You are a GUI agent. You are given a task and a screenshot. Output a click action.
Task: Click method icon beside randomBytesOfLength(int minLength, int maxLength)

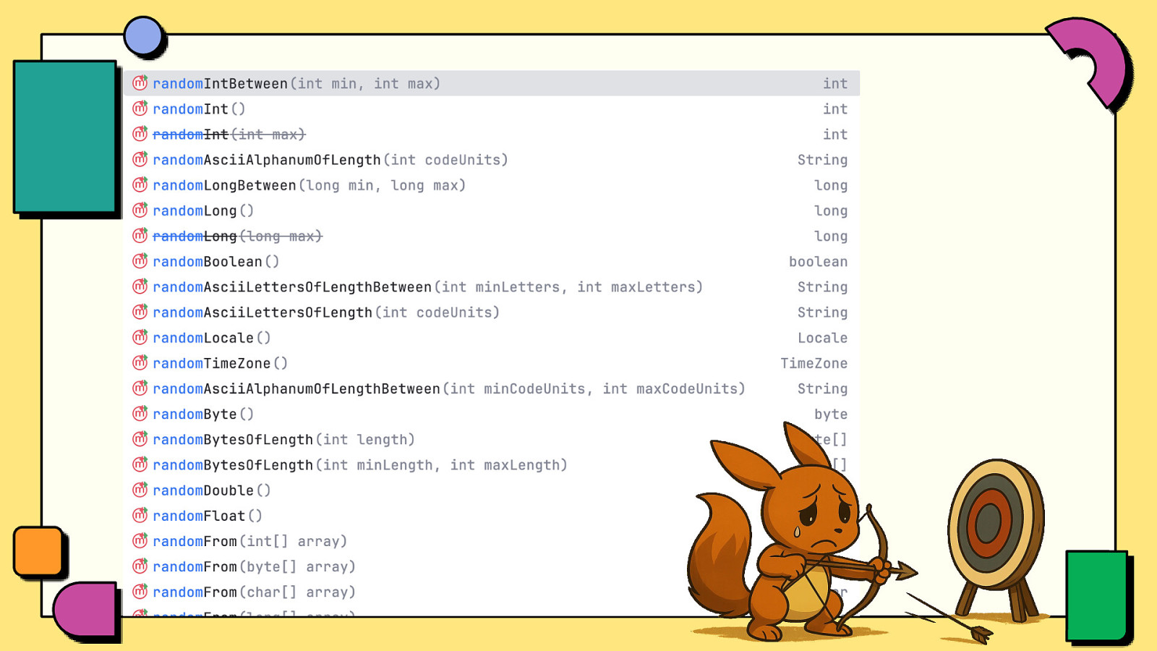click(140, 464)
